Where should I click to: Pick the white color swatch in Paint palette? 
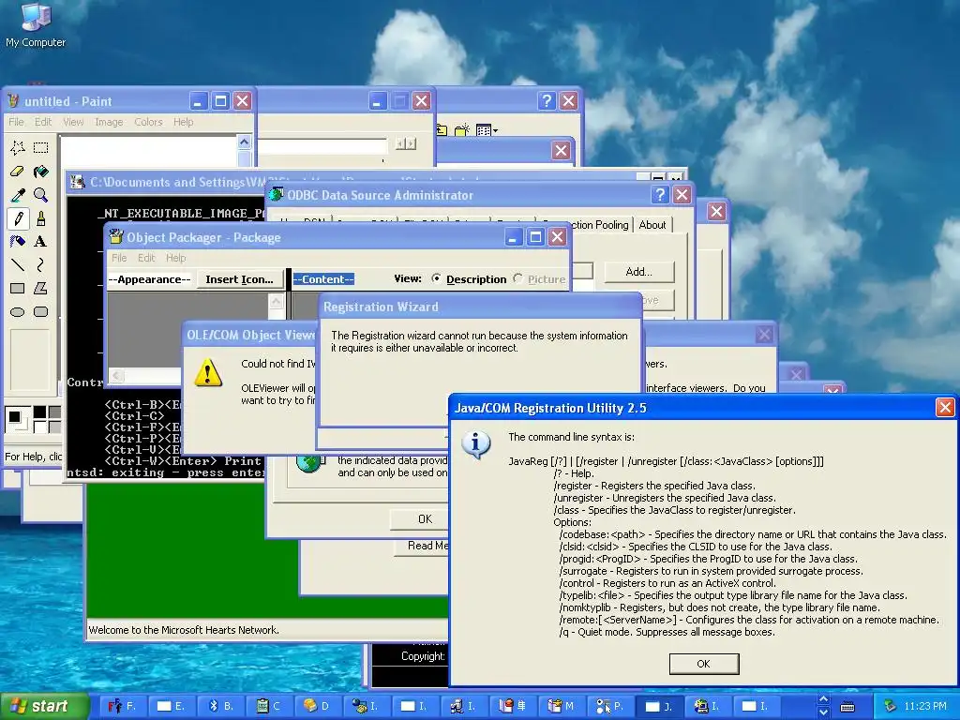[39, 427]
